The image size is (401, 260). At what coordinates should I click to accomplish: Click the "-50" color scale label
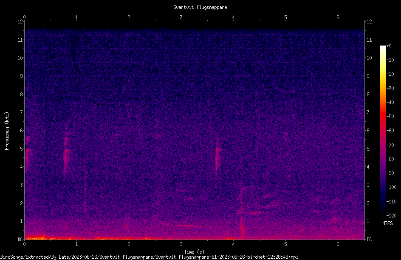pyautogui.click(x=390, y=117)
